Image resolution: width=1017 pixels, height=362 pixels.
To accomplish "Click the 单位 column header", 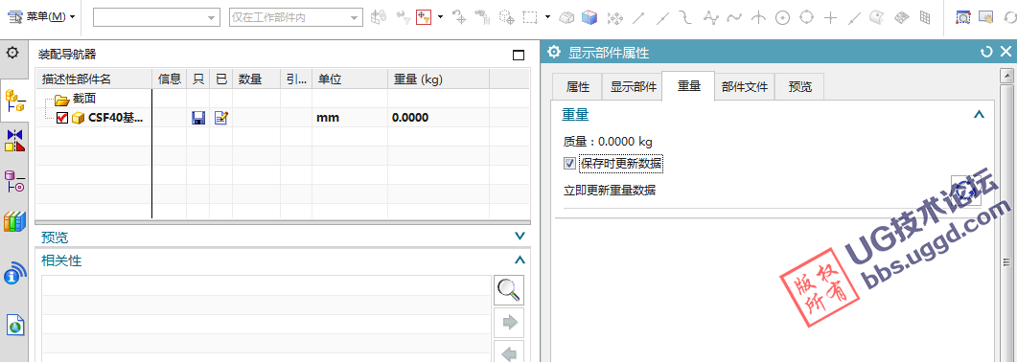I will point(350,79).
